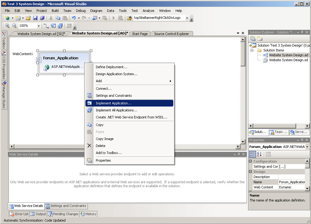Image resolution: width=311 pixels, height=224 pixels.
Task: Open the active files list dropdown arrow
Action: coord(238,33)
